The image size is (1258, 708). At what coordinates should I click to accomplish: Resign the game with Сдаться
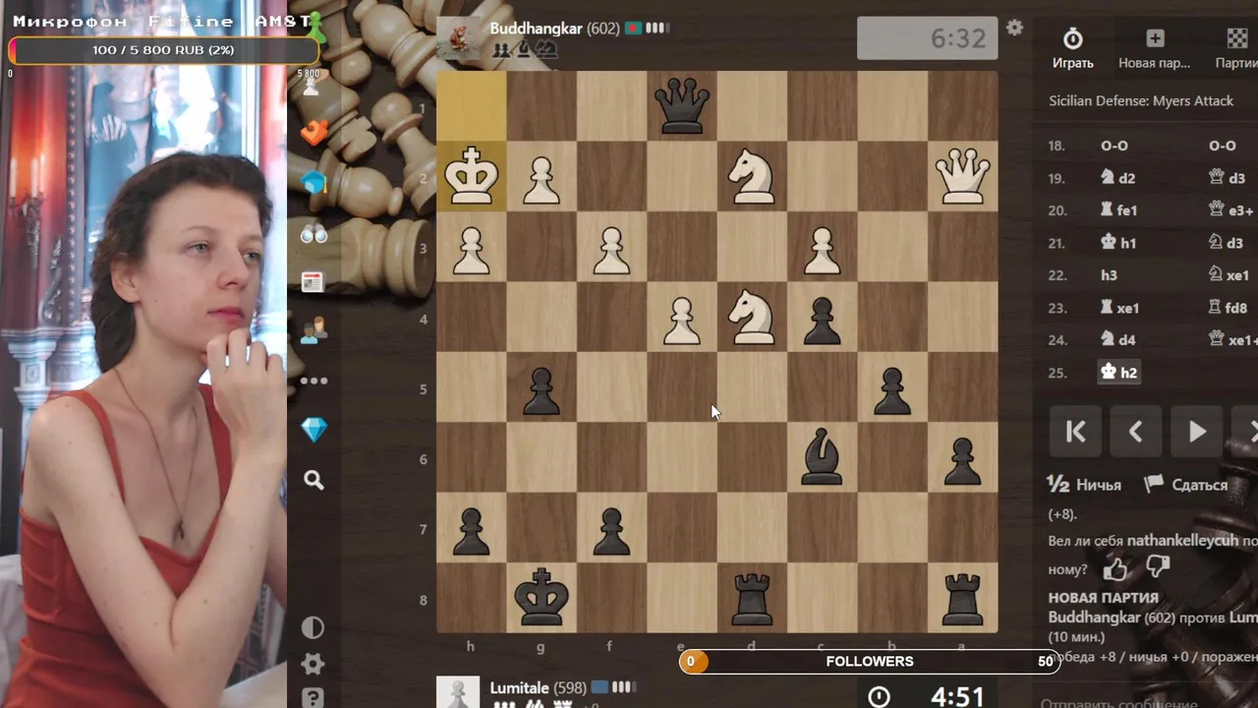point(1186,485)
